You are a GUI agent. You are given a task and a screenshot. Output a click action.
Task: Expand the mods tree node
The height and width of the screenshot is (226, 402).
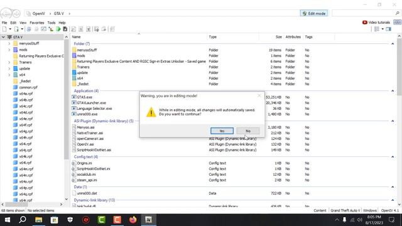[x=9, y=50]
